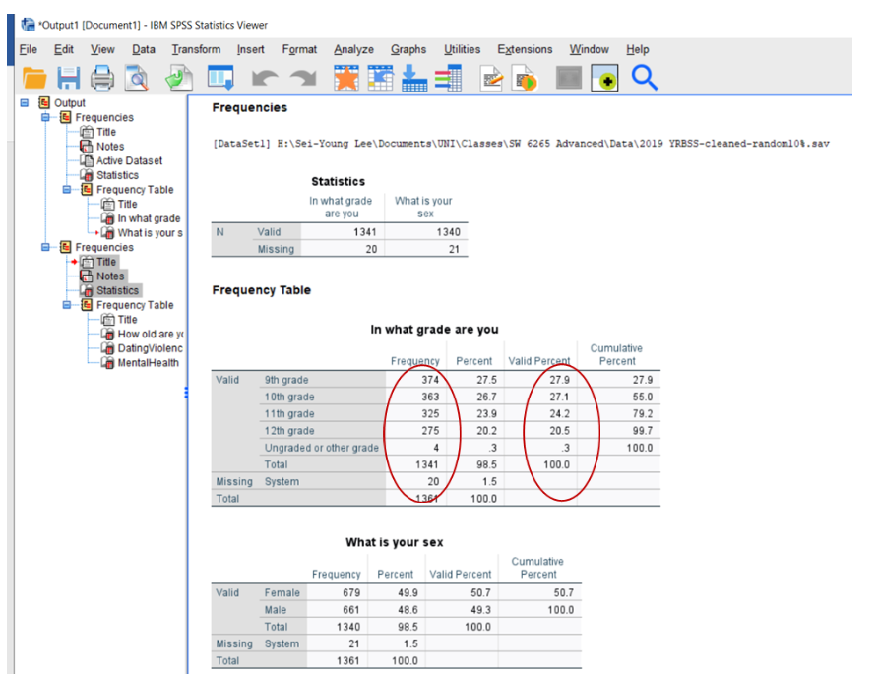Screen dimensions: 878x674
Task: Open Print Preview magnifier icon
Action: 137,78
